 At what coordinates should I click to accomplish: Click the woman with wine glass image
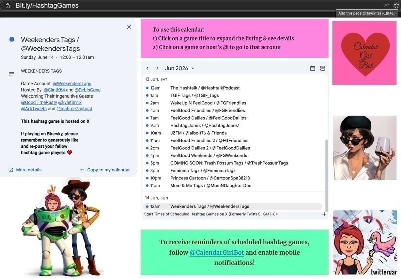click(x=365, y=148)
